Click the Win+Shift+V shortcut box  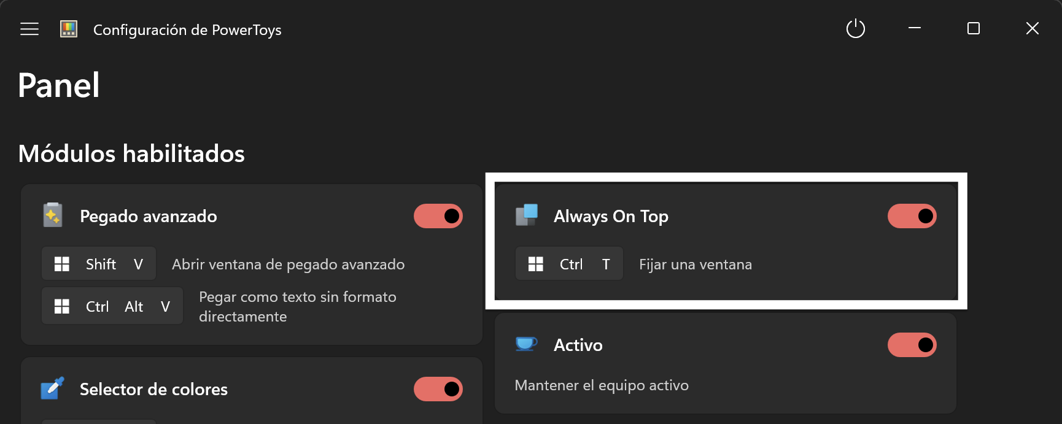pos(99,264)
